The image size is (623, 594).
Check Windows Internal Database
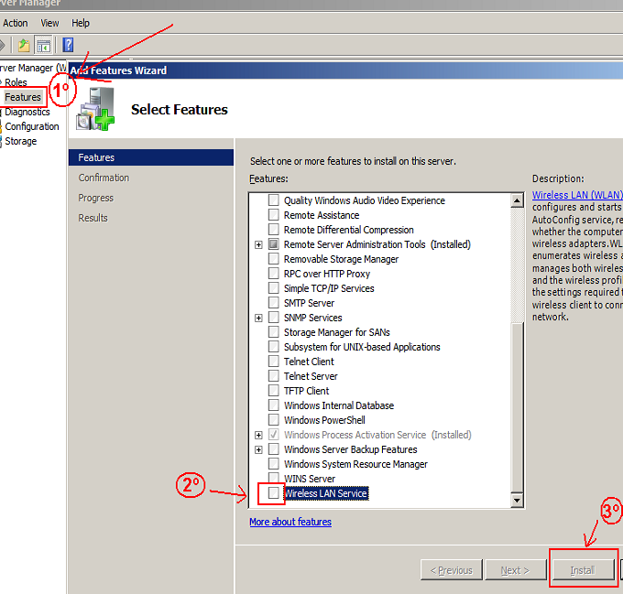273,405
